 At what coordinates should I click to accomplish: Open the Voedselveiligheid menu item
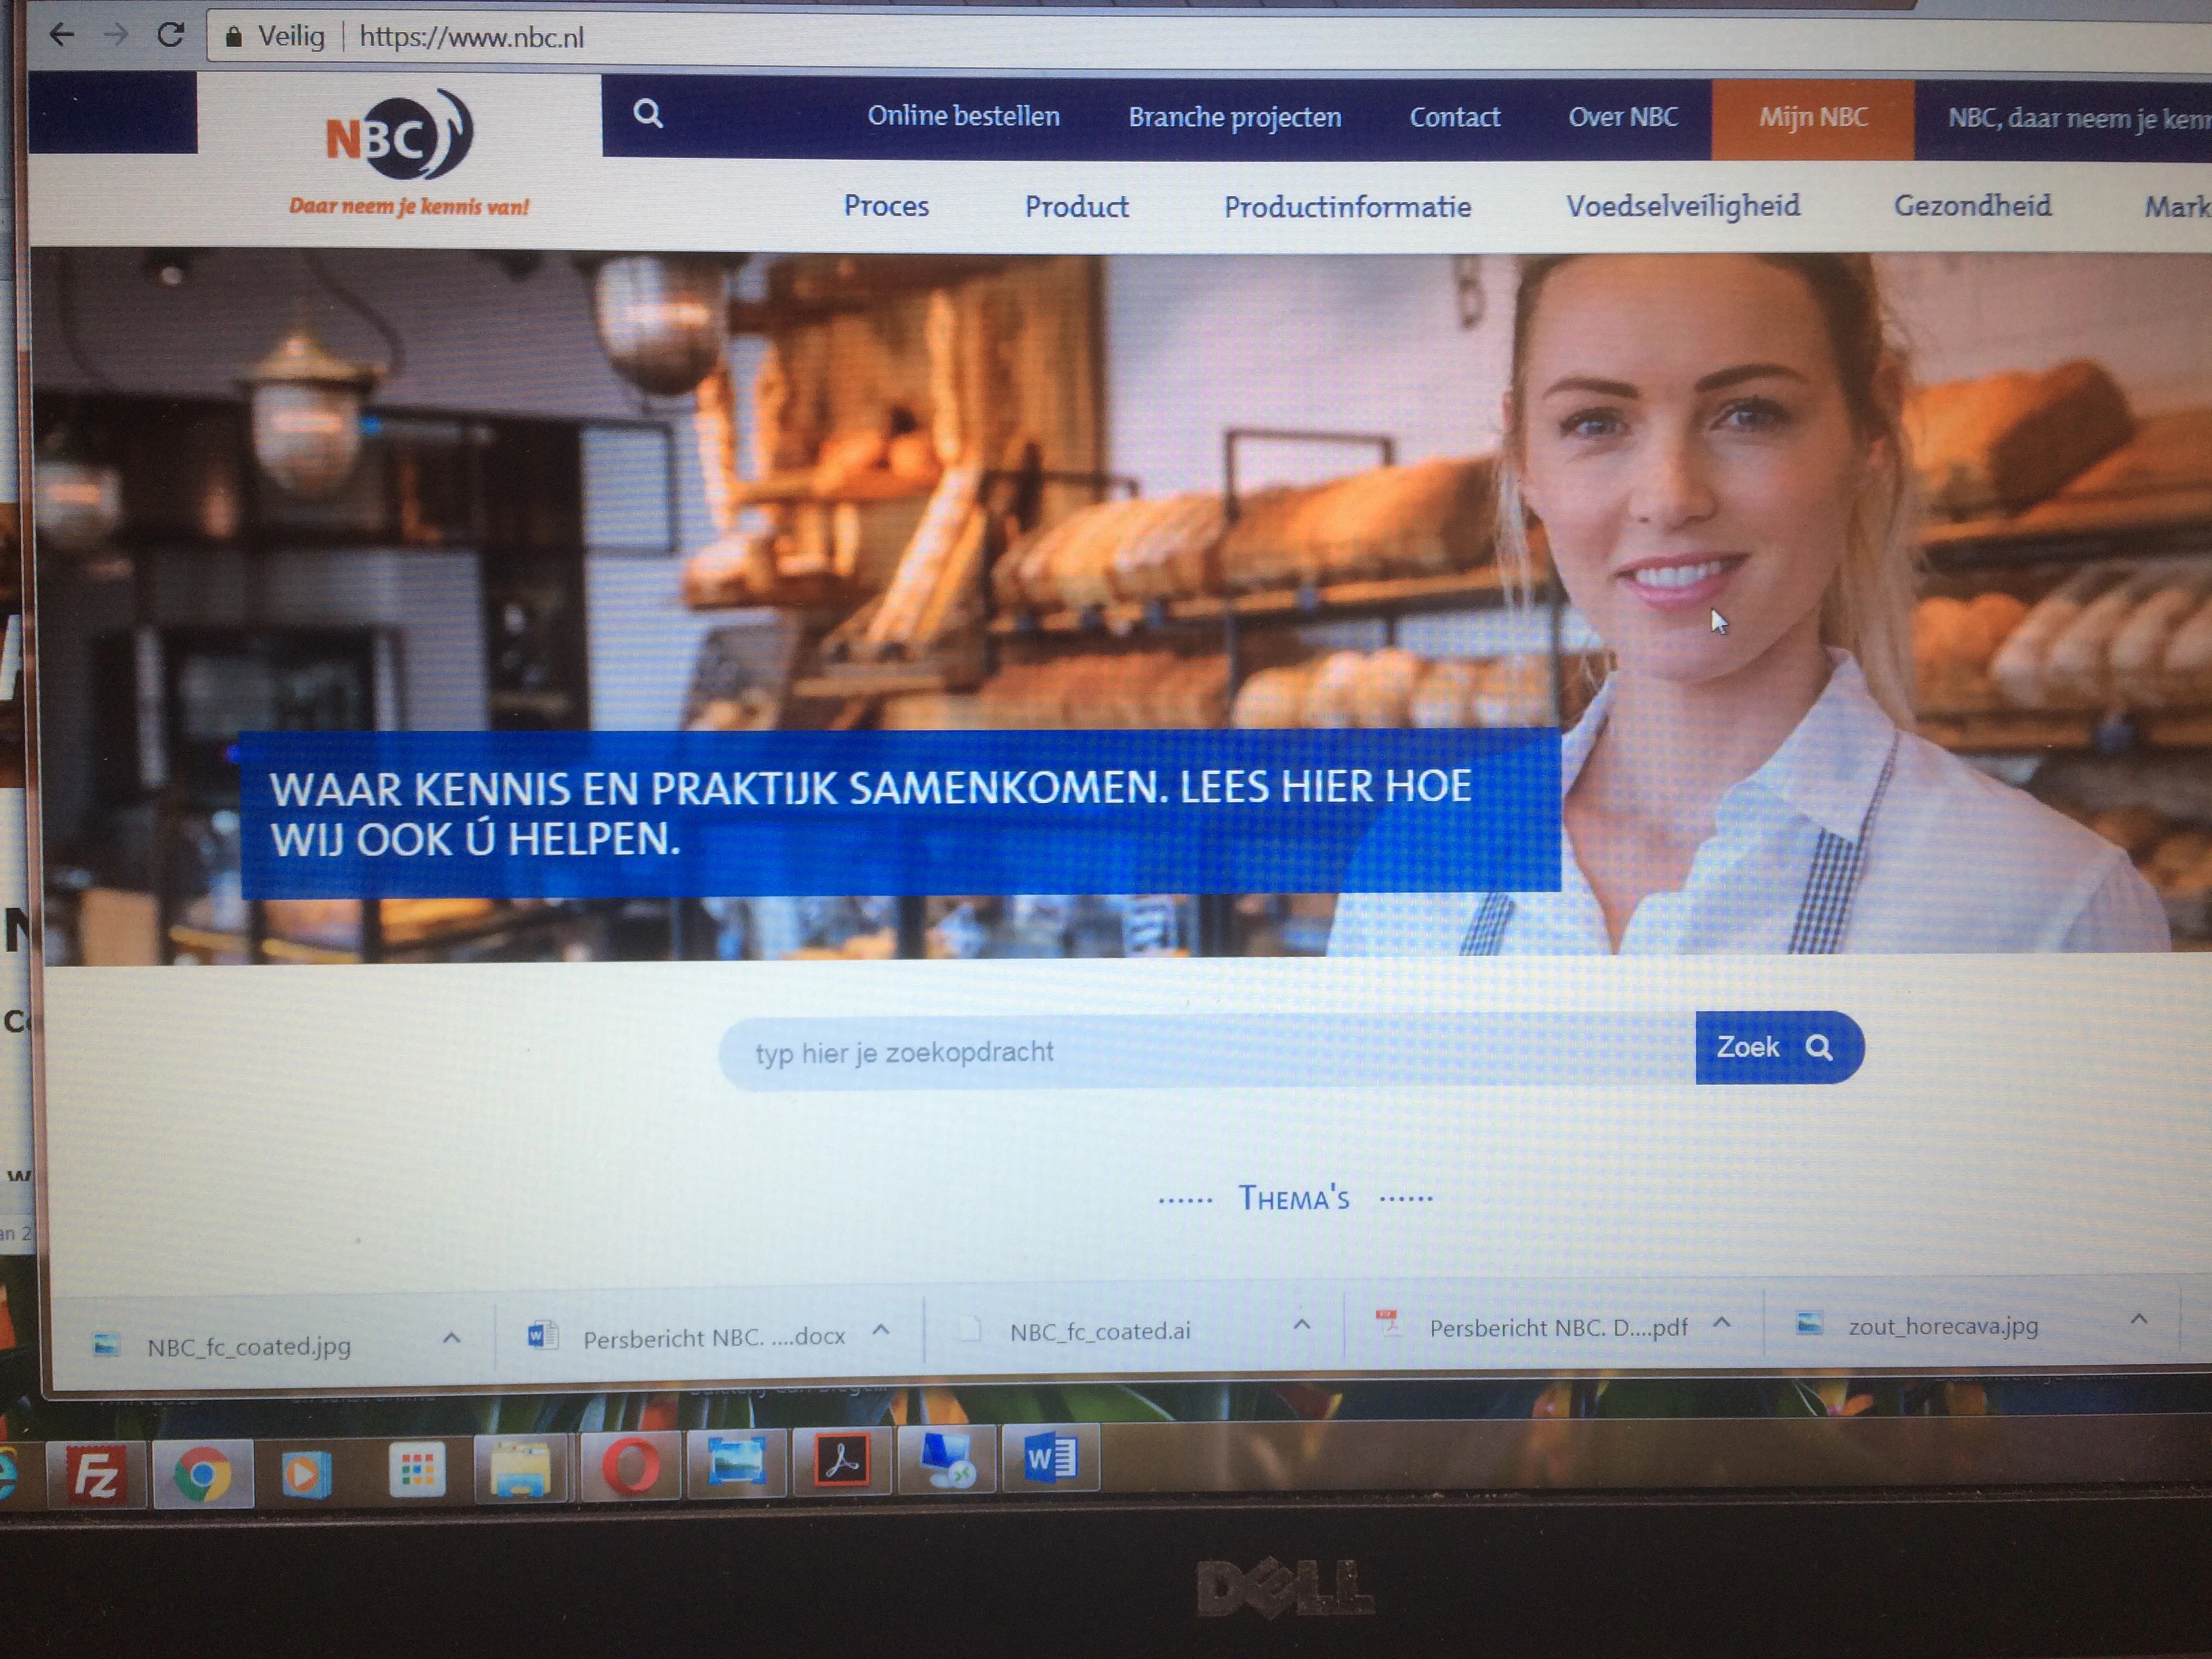click(x=1685, y=207)
